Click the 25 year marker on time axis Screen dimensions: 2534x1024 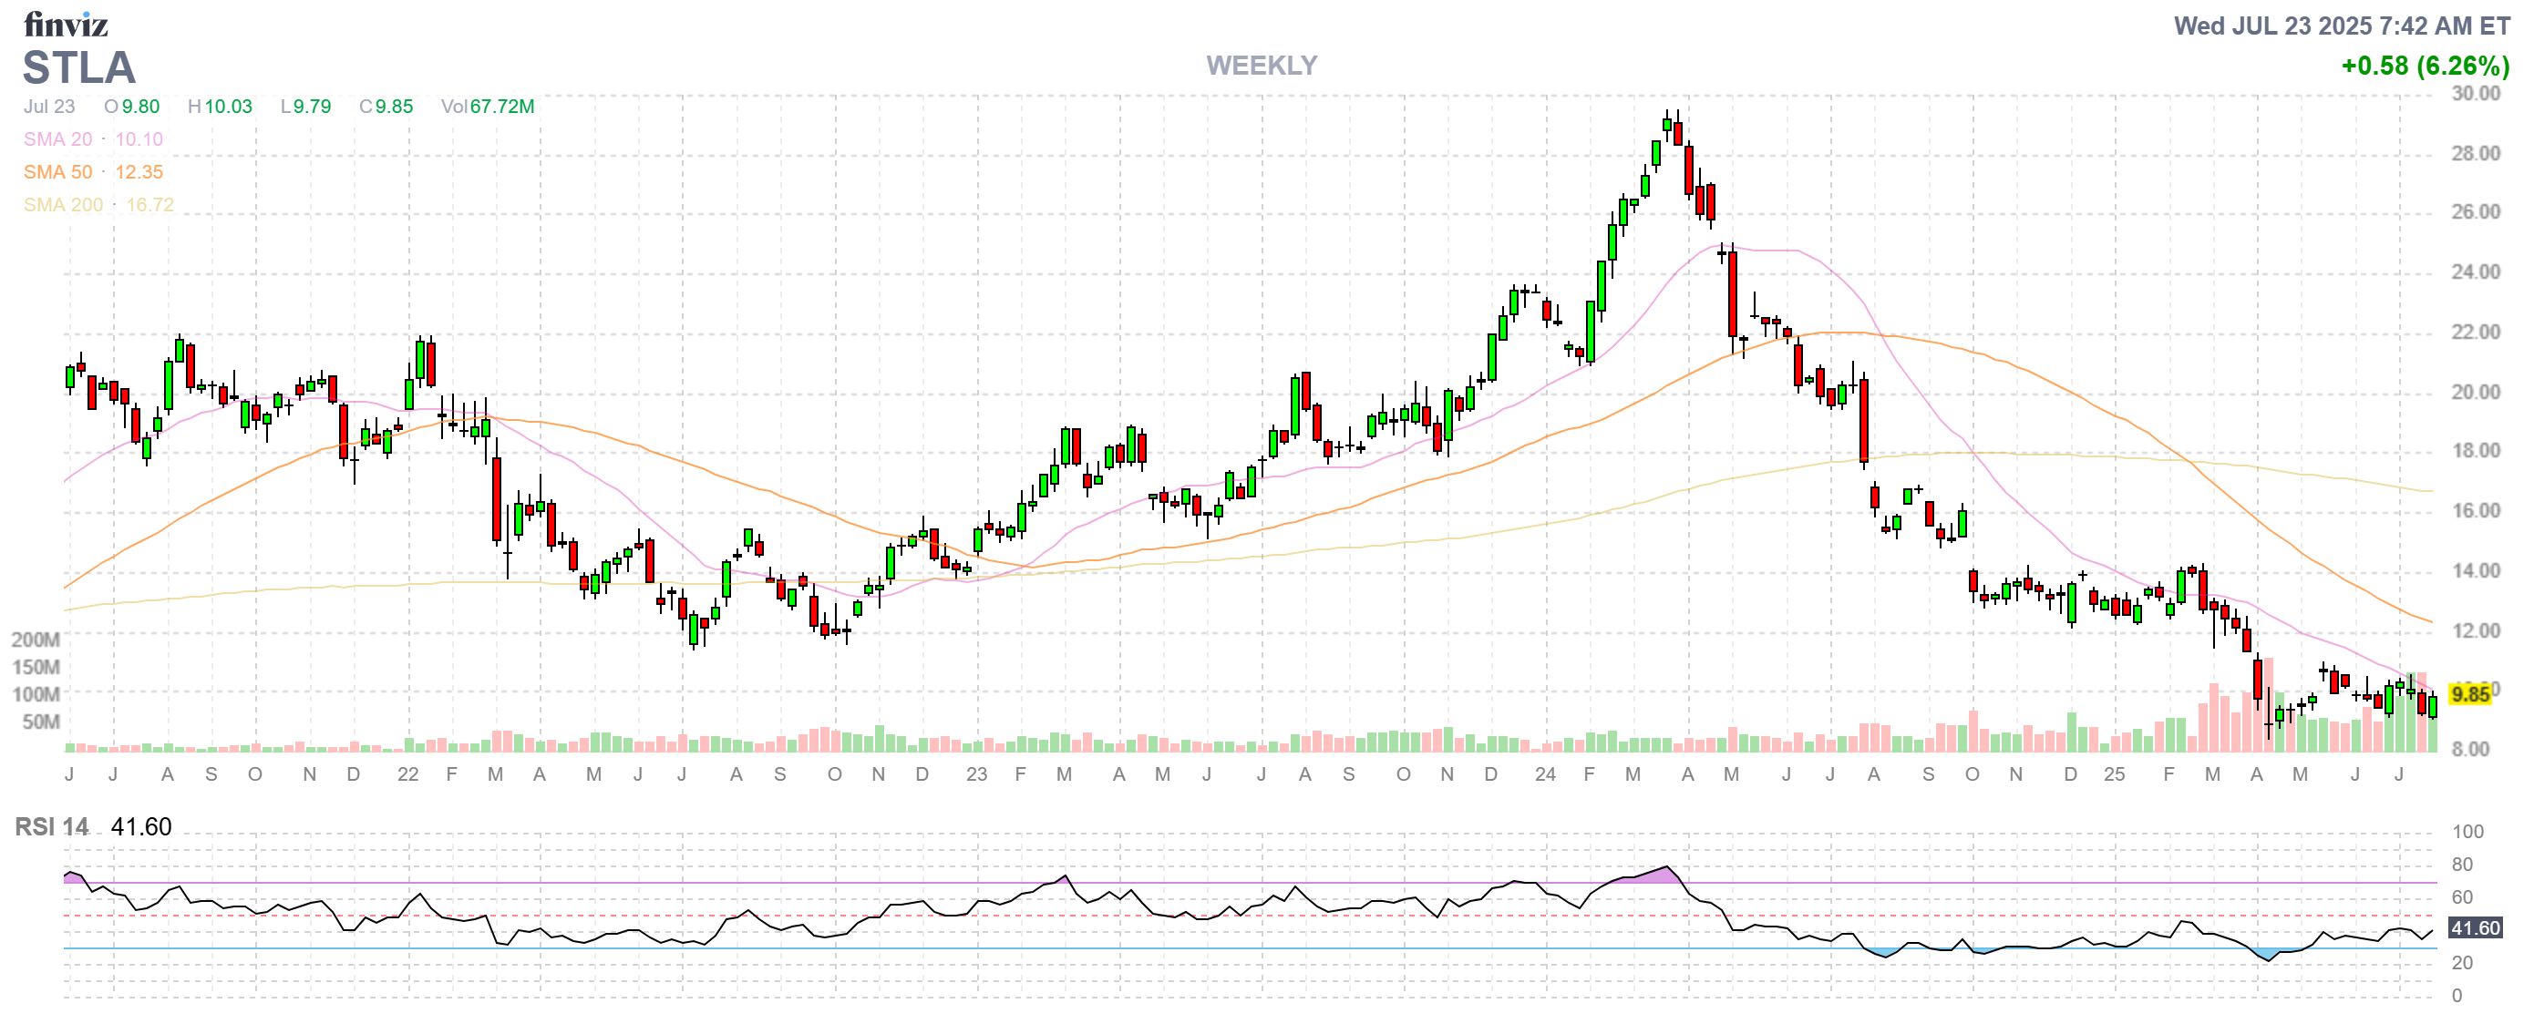(x=2114, y=774)
